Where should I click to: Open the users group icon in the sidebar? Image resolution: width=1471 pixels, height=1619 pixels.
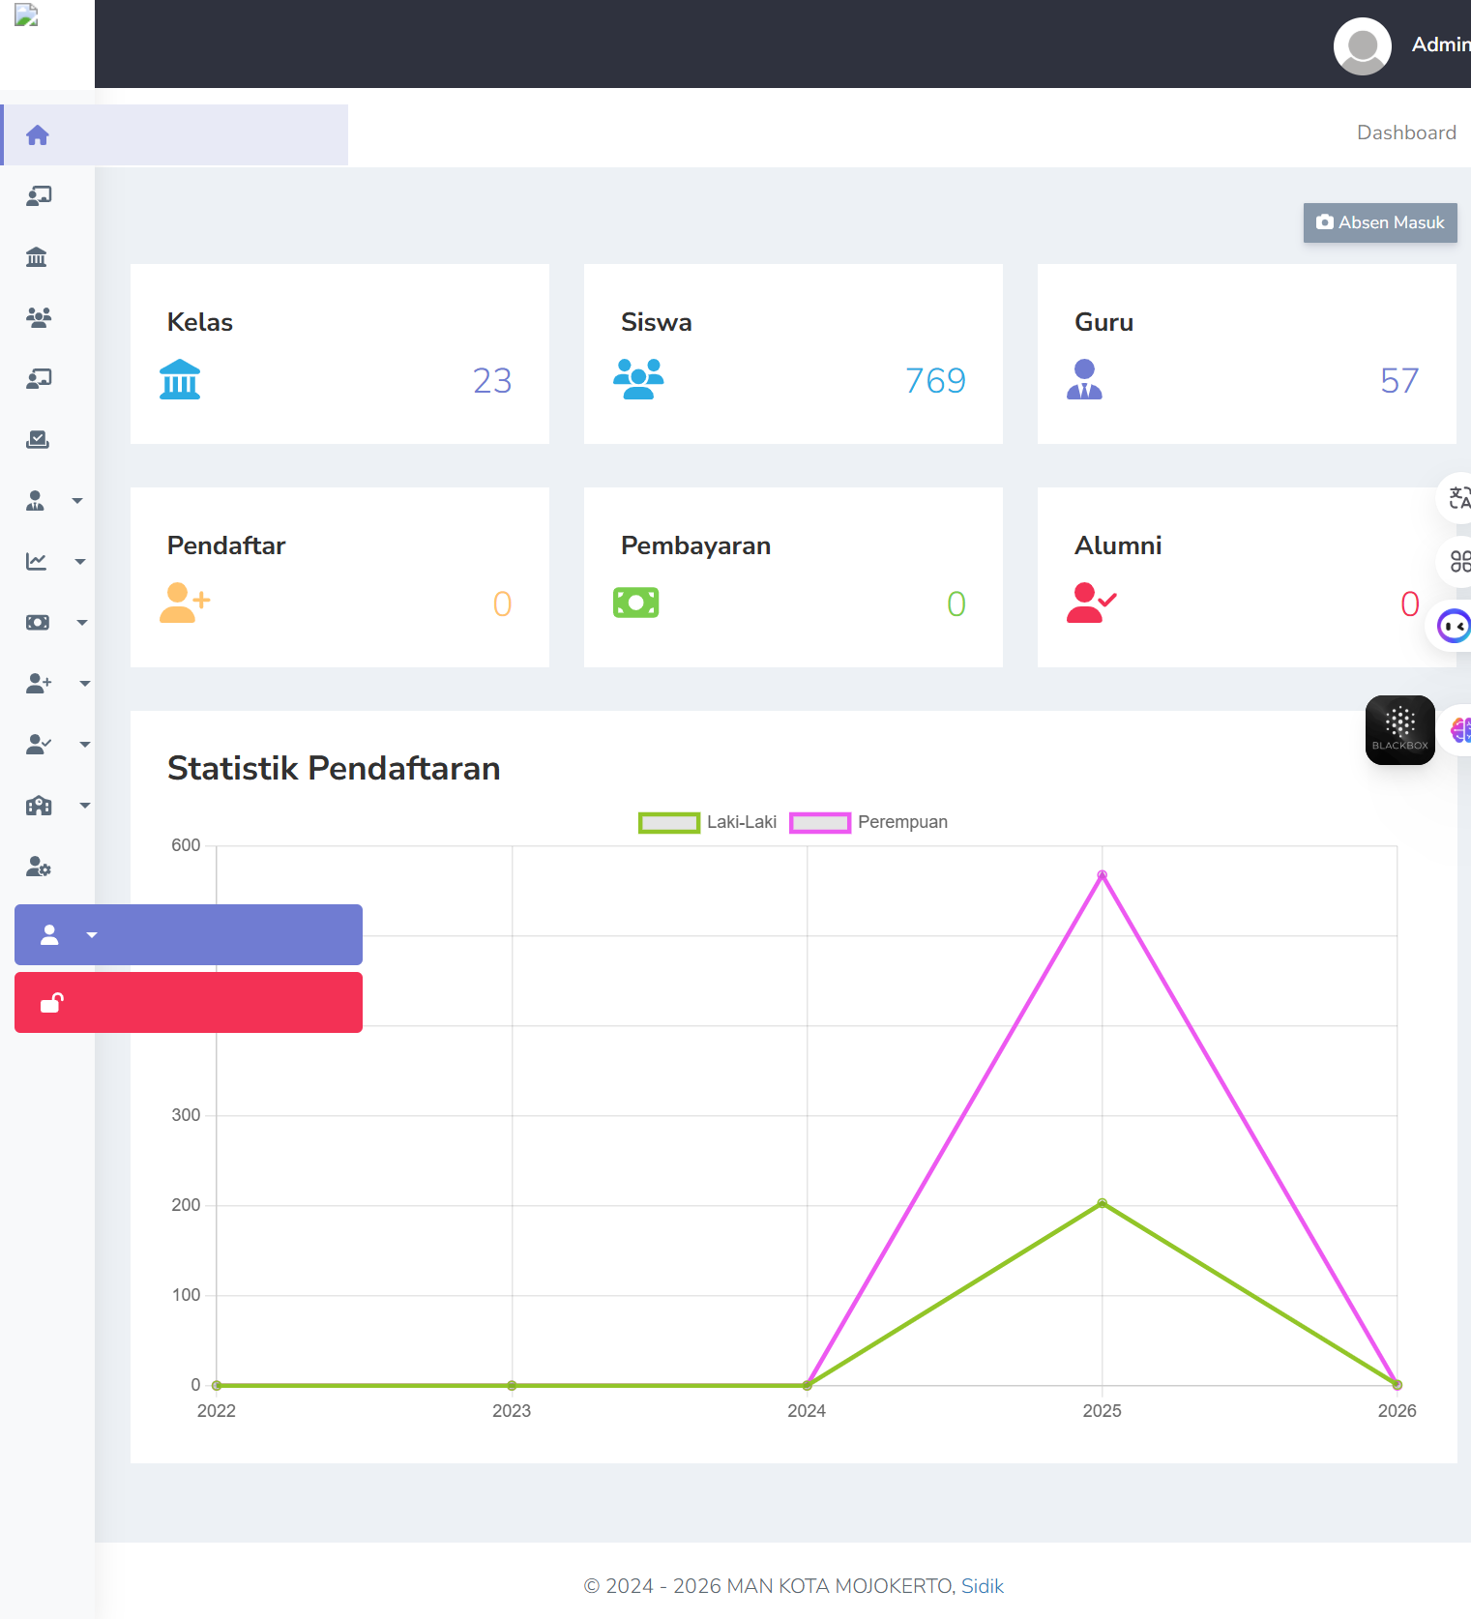pos(39,318)
